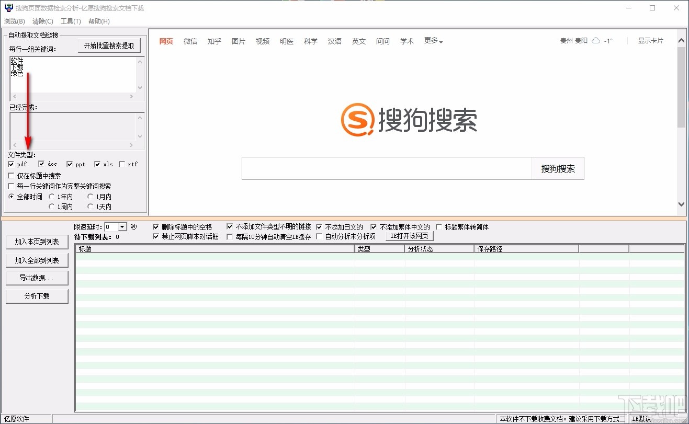Open the 限速延时 speed dropdown
The image size is (689, 424).
point(122,226)
